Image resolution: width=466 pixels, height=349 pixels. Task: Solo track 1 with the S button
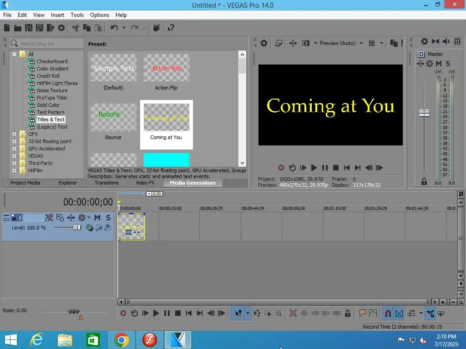tap(108, 218)
